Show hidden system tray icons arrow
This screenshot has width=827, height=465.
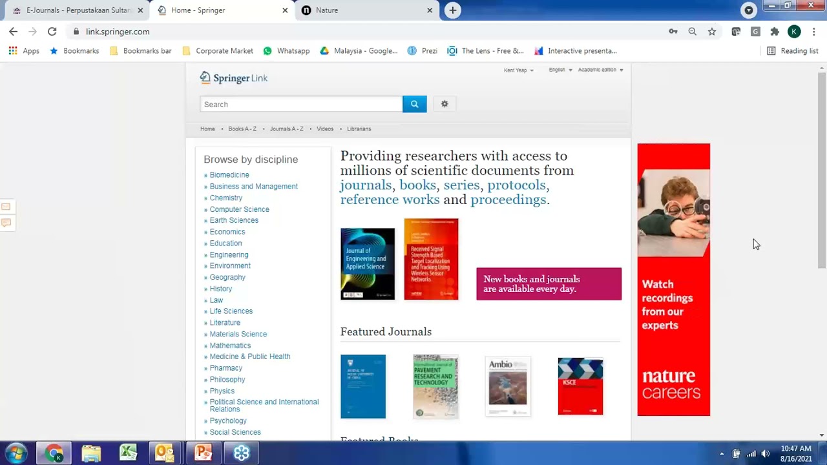tap(722, 454)
